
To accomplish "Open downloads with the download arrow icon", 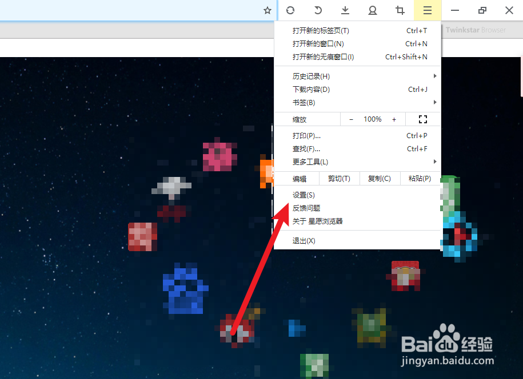I will (x=345, y=10).
